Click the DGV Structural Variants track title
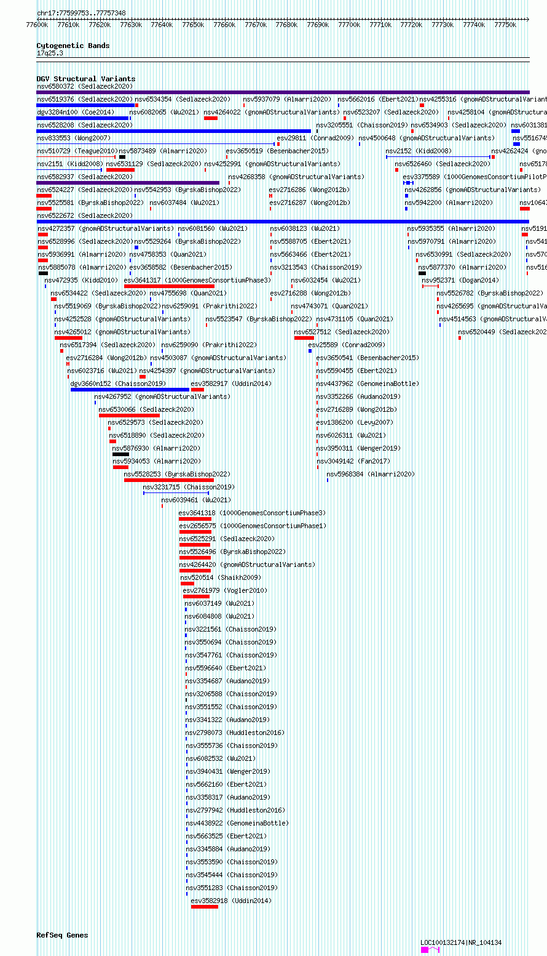The width and height of the screenshot is (547, 956). (x=86, y=79)
